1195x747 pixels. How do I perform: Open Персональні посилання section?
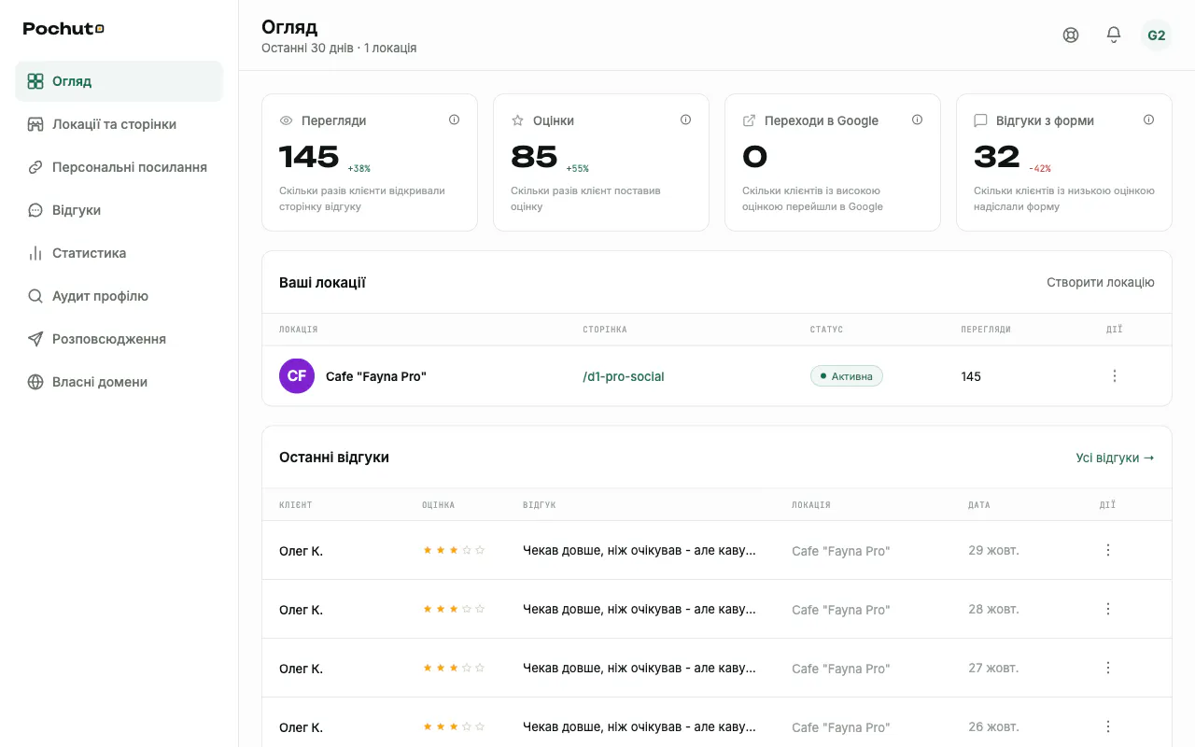click(x=119, y=167)
